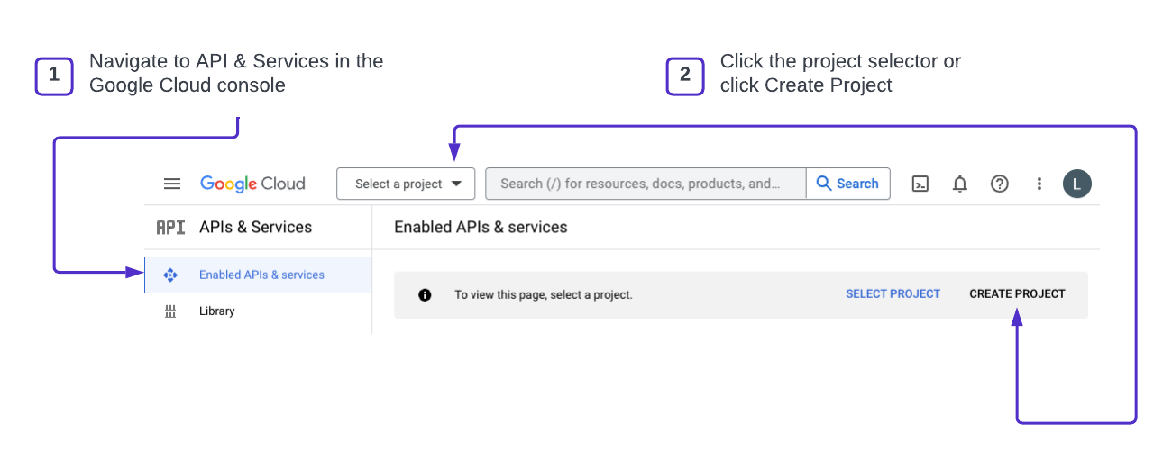Open the notifications bell
Image resolution: width=1172 pixels, height=459 pixels.
[960, 184]
